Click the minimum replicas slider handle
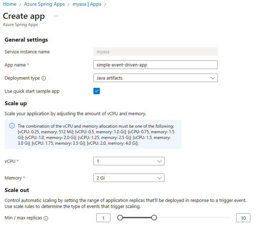This screenshot has width=255, height=235. coord(120,218)
